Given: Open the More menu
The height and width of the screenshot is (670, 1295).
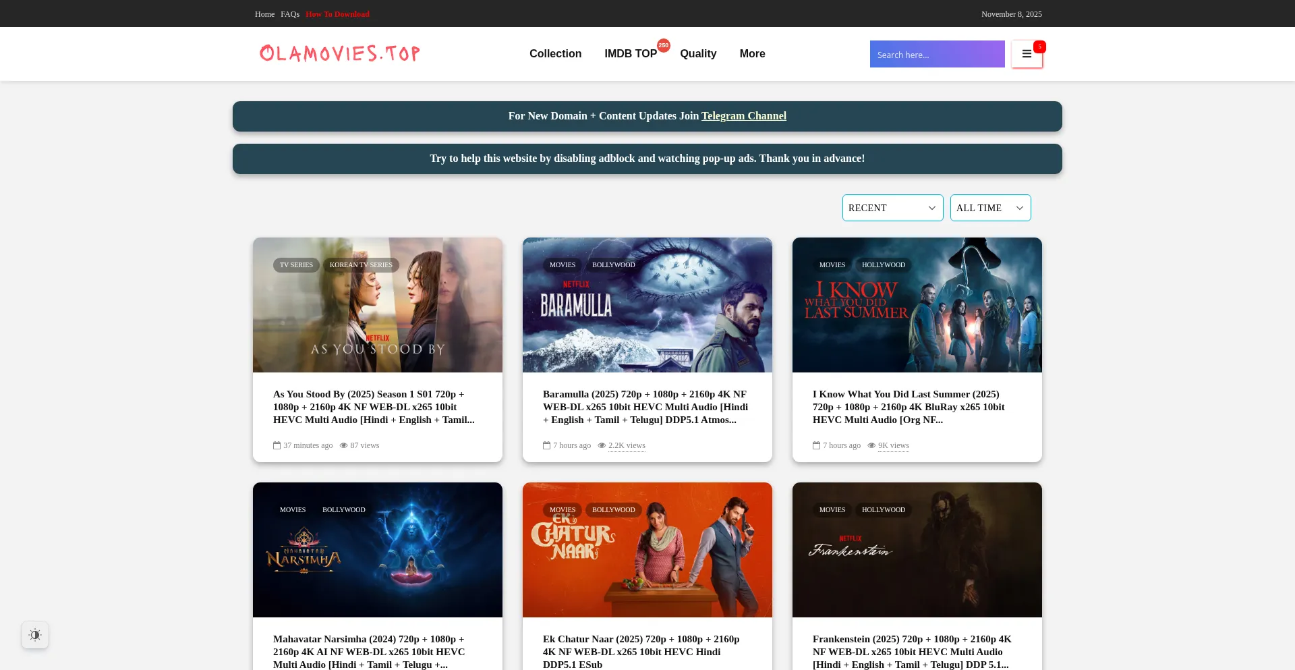Looking at the screenshot, I should pyautogui.click(x=752, y=54).
